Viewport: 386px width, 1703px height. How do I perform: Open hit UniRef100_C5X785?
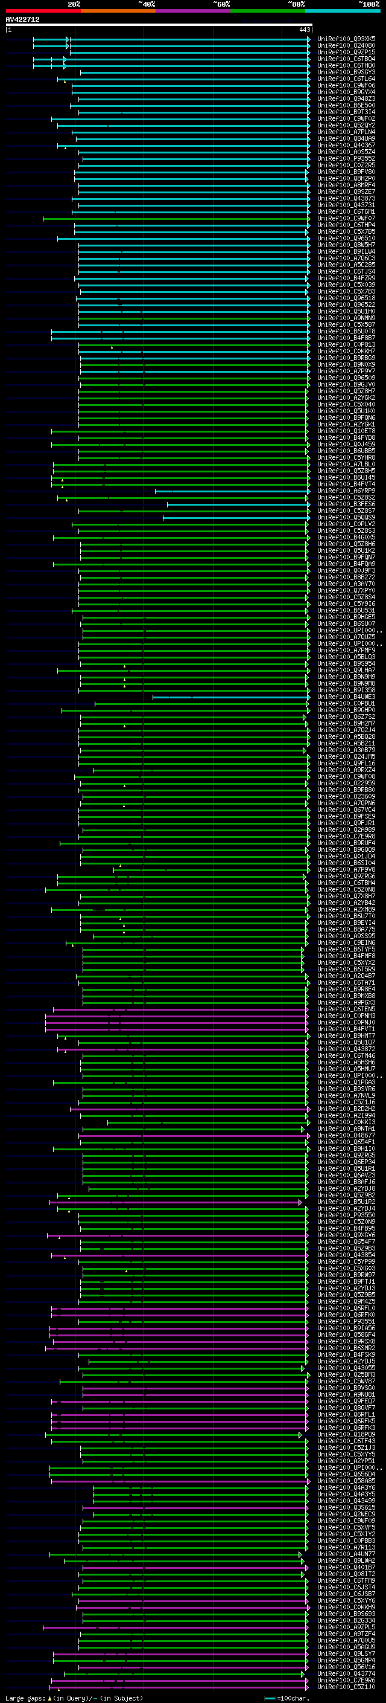point(346,231)
